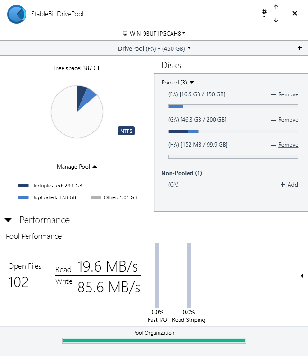Add the C:\ drive to the pool
The image size is (308, 356).
point(292,185)
